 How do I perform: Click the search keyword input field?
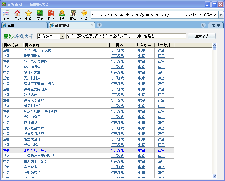point(126,36)
